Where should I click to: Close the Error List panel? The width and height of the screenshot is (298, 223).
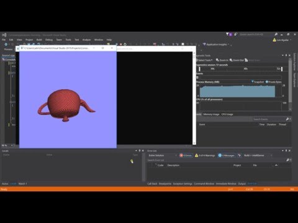pyautogui.click(x=289, y=151)
